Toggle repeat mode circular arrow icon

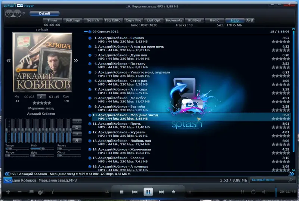(253, 192)
